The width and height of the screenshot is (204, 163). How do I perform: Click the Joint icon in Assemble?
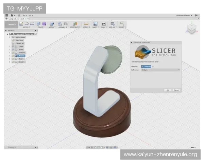[66, 24]
